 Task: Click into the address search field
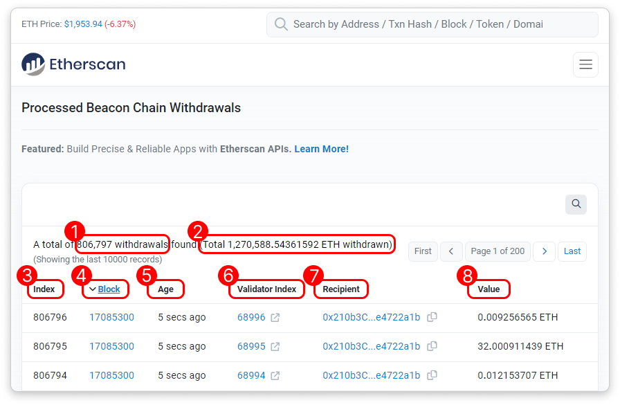[436, 24]
